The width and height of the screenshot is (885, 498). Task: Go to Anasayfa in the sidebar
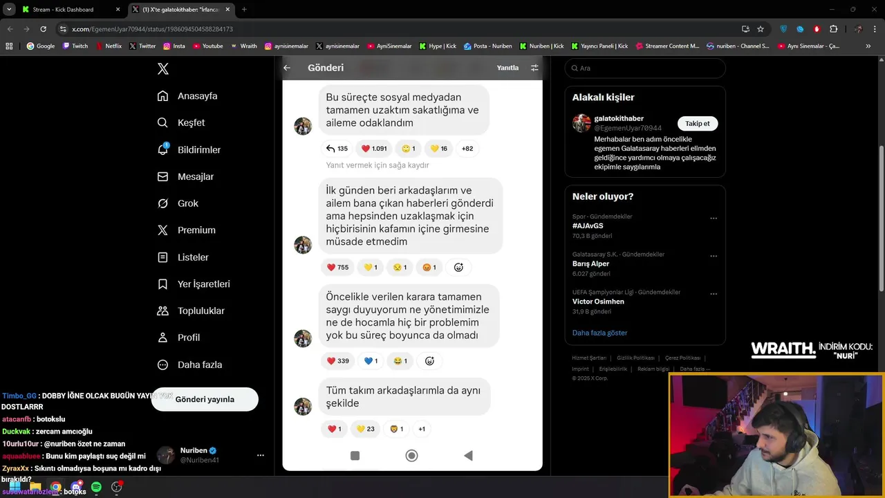tap(187, 96)
